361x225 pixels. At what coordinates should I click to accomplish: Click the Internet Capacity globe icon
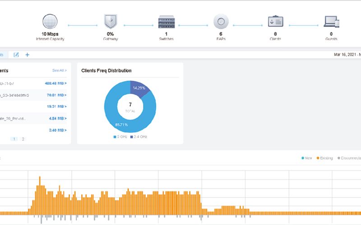50,21
